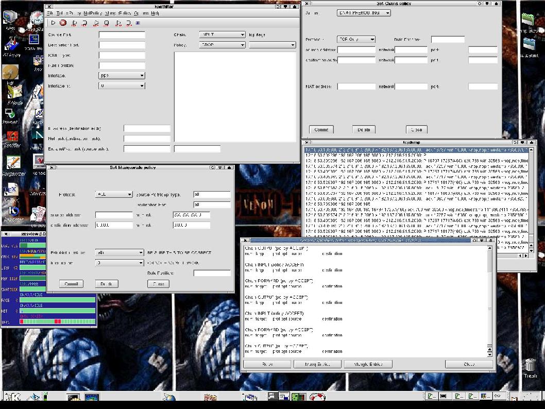Click the life preserver help icon in panel
545x409 pixels.
click(x=317, y=397)
